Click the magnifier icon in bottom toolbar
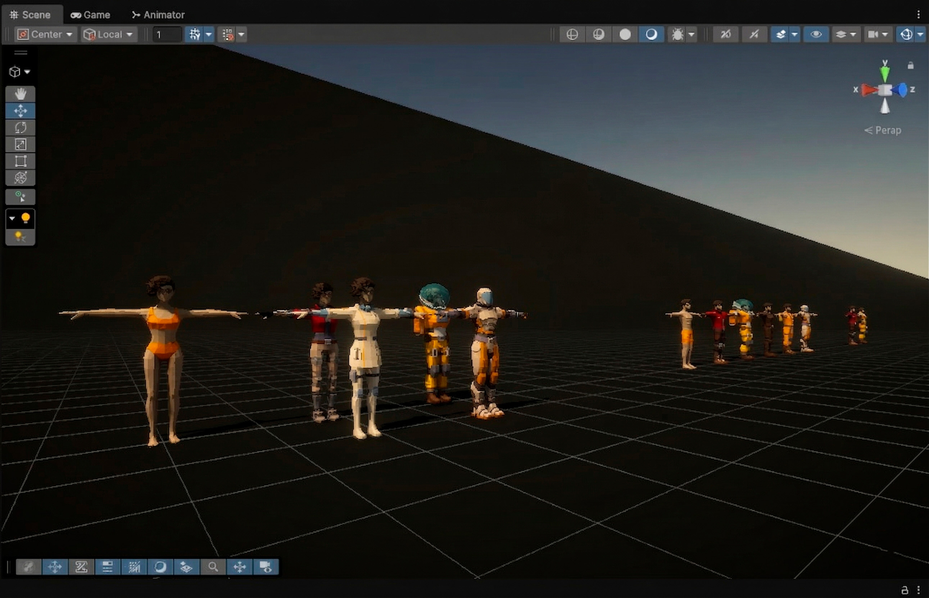Image resolution: width=929 pixels, height=598 pixels. pos(213,567)
